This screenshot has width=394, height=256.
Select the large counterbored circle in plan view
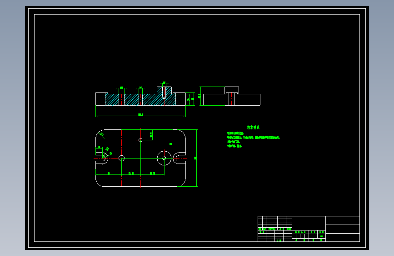click(x=164, y=158)
